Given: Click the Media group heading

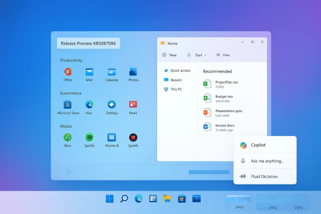Looking at the screenshot, I should pyautogui.click(x=66, y=126).
